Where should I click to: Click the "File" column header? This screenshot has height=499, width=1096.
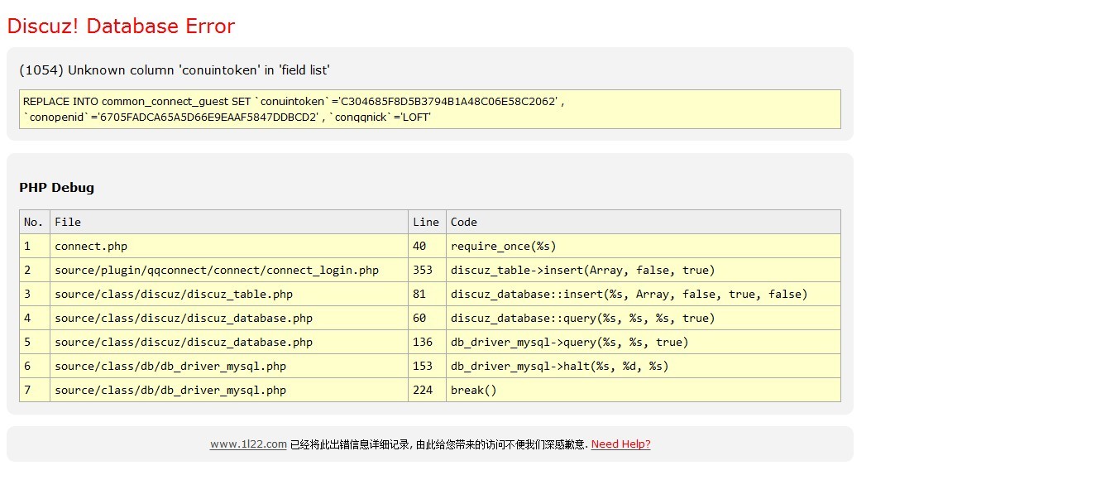coord(68,222)
